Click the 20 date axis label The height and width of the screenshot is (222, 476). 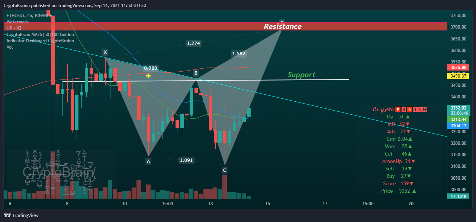pyautogui.click(x=411, y=204)
